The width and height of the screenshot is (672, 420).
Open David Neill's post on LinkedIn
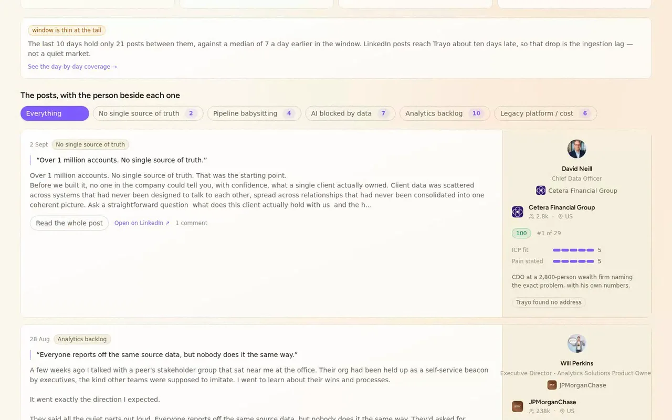click(x=142, y=223)
